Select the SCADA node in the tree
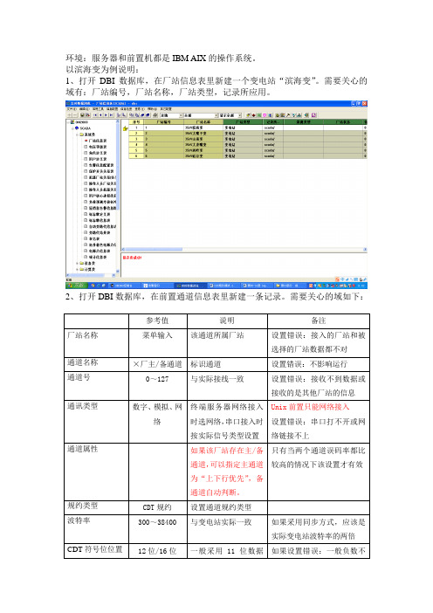This screenshot has width=433, height=613. coord(86,128)
